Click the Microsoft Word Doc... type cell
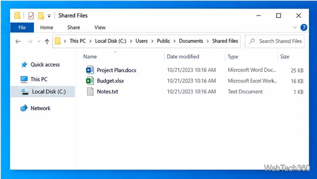The width and height of the screenshot is (317, 179). coord(252,70)
